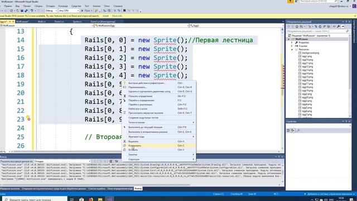Switch to the Form1.cs [Конструктор] tab
Image resolution: width=357 pixels, height=201 pixels.
click(x=103, y=21)
